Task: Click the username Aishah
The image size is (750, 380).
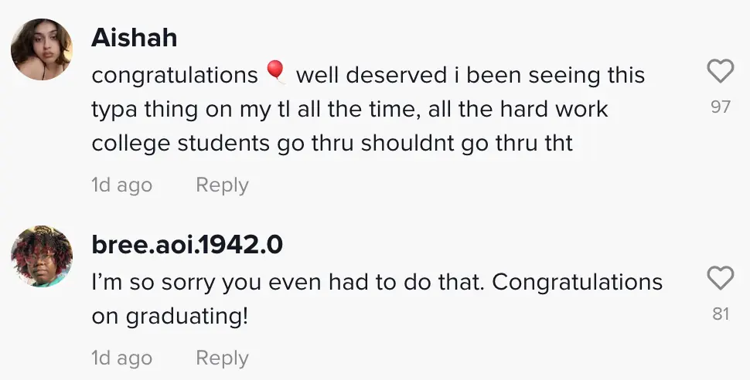Action: click(134, 37)
